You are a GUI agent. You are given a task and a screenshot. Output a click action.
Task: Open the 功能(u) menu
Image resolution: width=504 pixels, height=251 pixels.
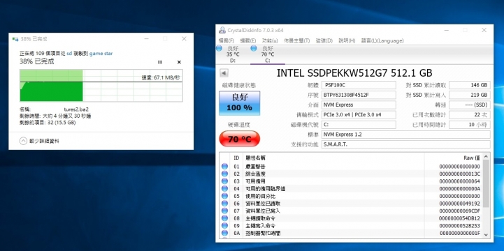[x=270, y=40]
